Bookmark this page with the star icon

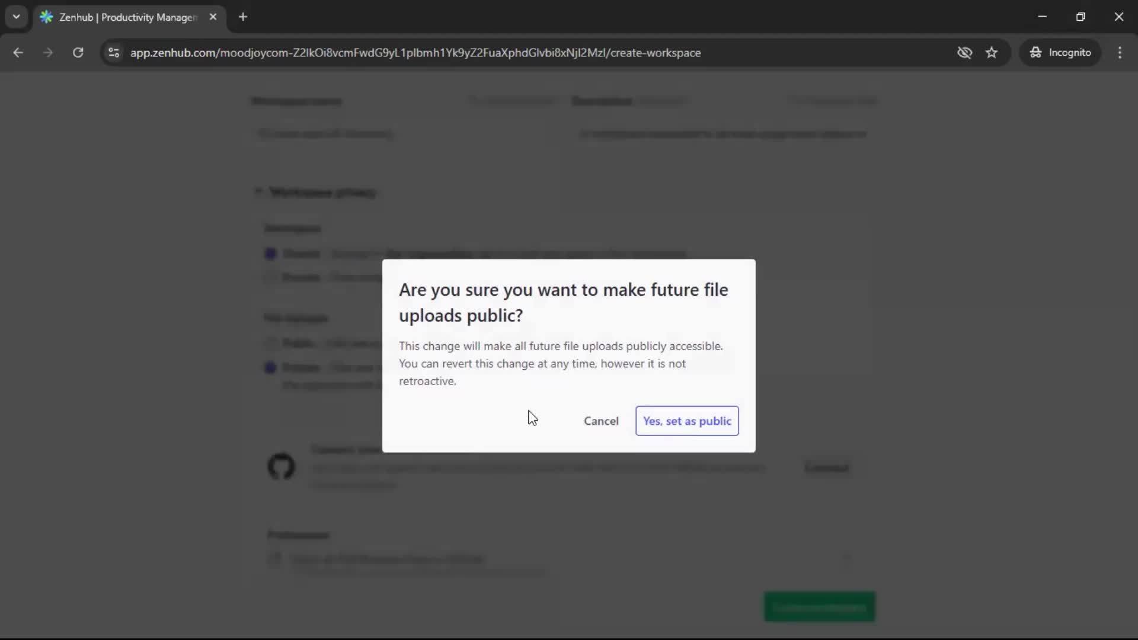pos(992,52)
